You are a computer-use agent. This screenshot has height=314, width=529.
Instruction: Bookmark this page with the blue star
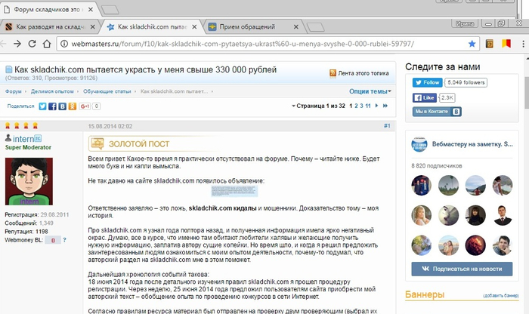[472, 44]
